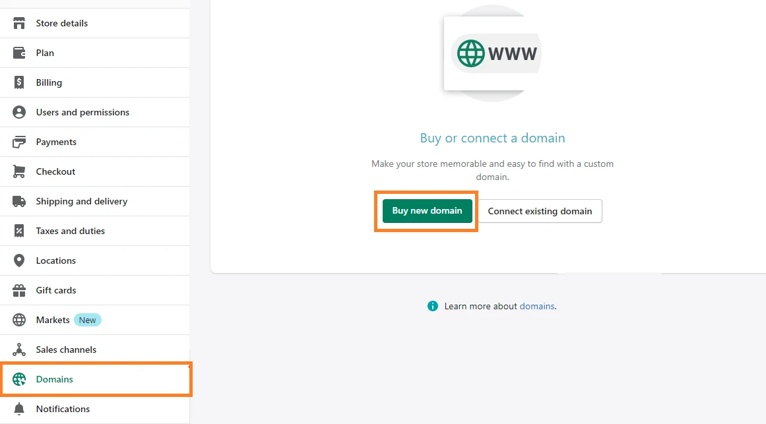This screenshot has height=424, width=766.
Task: Go to Gift cards settings
Action: point(95,290)
